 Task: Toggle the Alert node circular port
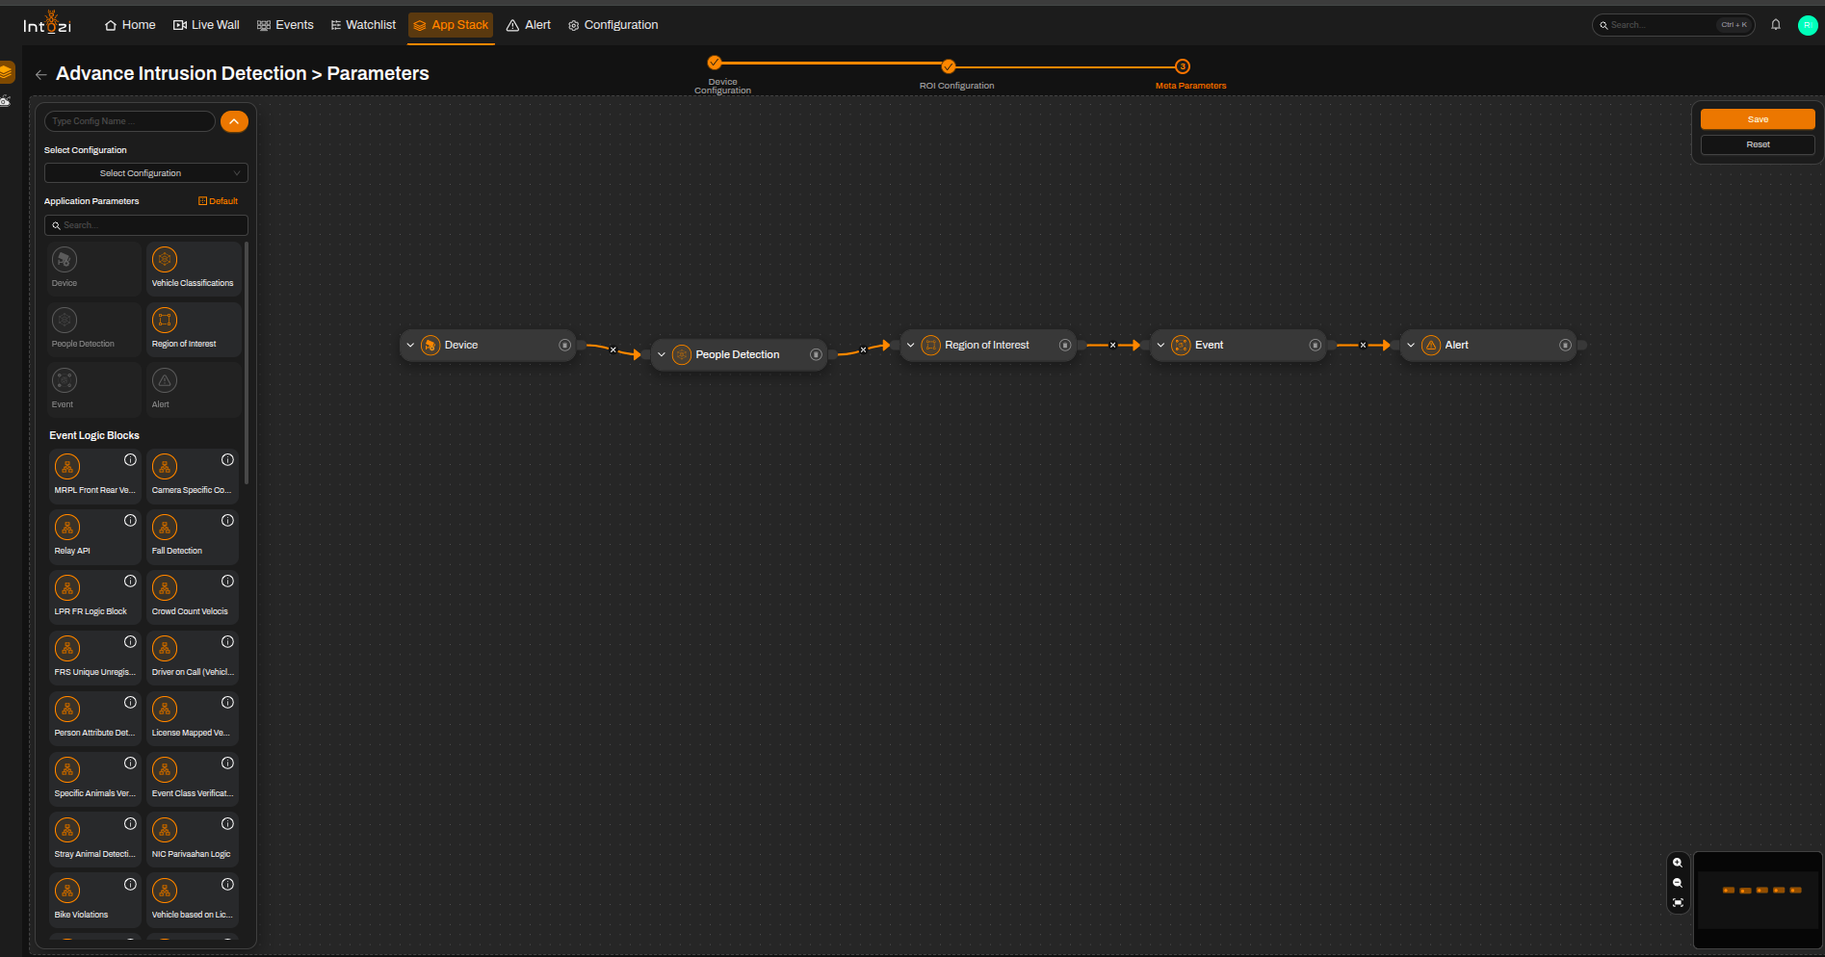pos(1565,345)
